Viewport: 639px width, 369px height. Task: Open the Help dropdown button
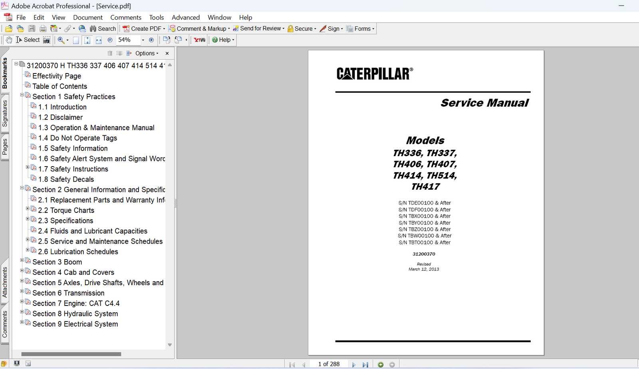point(223,40)
